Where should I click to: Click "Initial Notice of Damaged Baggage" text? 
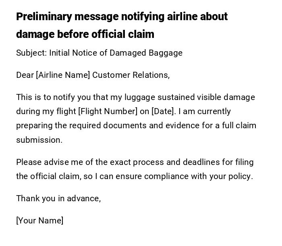(x=116, y=53)
